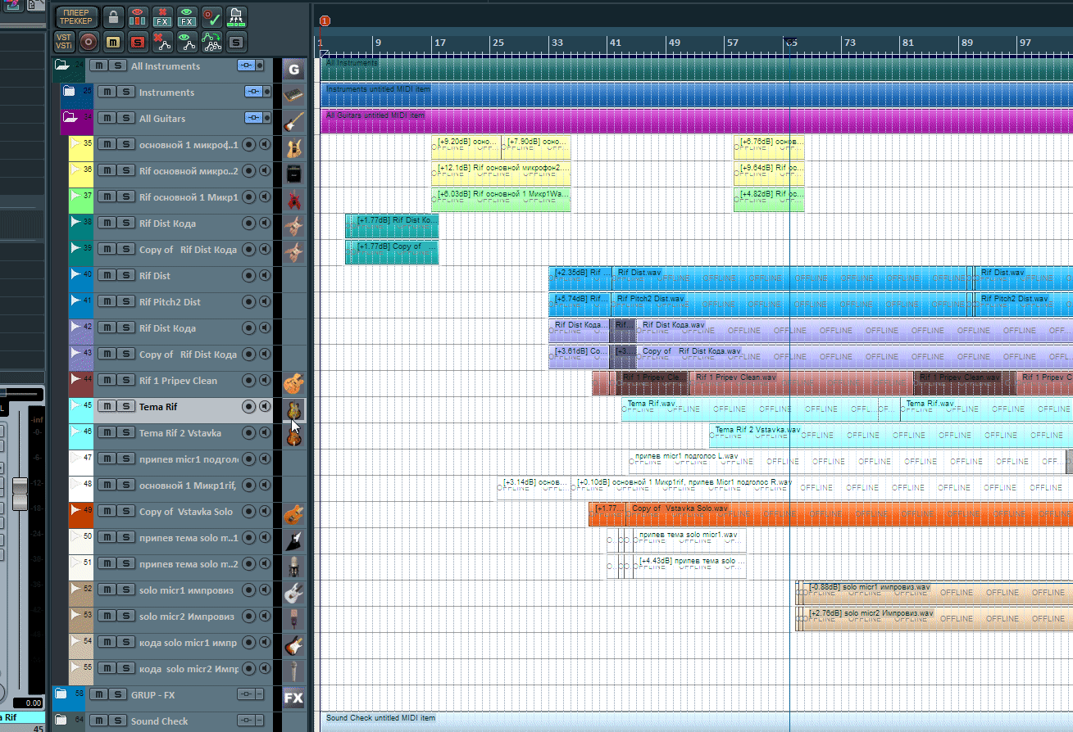Click the green eye envelope toolbar icon
Image resolution: width=1073 pixels, height=732 pixels.
pos(187,41)
